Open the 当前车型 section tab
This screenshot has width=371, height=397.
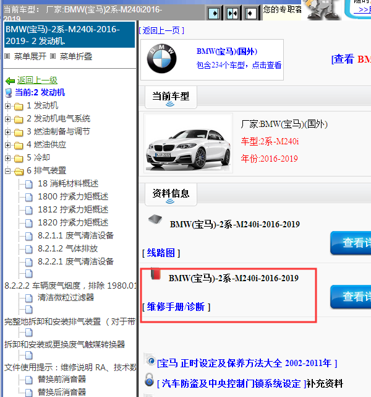click(171, 97)
